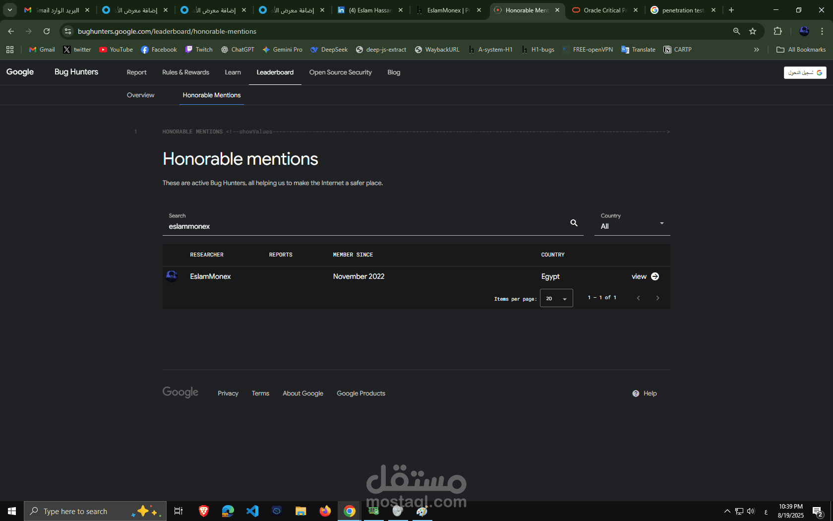Image resolution: width=833 pixels, height=521 pixels.
Task: Open the Blog menu item
Action: point(394,72)
